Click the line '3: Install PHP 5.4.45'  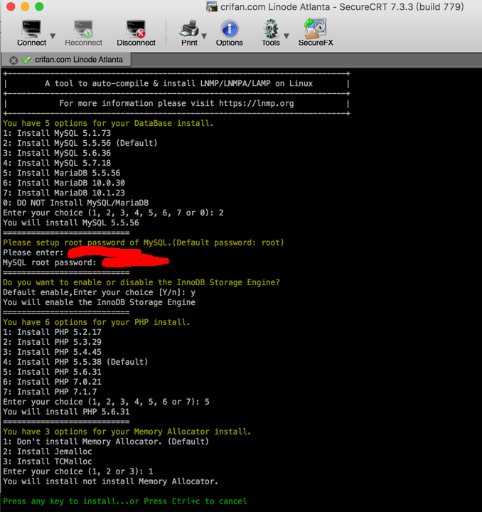[x=52, y=352]
